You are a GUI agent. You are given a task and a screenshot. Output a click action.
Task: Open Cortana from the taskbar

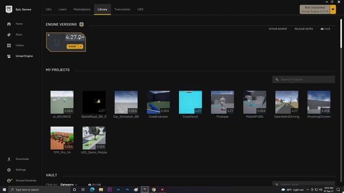(x=74, y=190)
